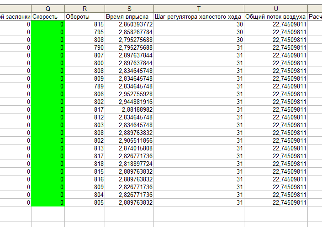The image size is (322, 227).
Task: Select cell with RPM value 805
Action: pyautogui.click(x=84, y=202)
